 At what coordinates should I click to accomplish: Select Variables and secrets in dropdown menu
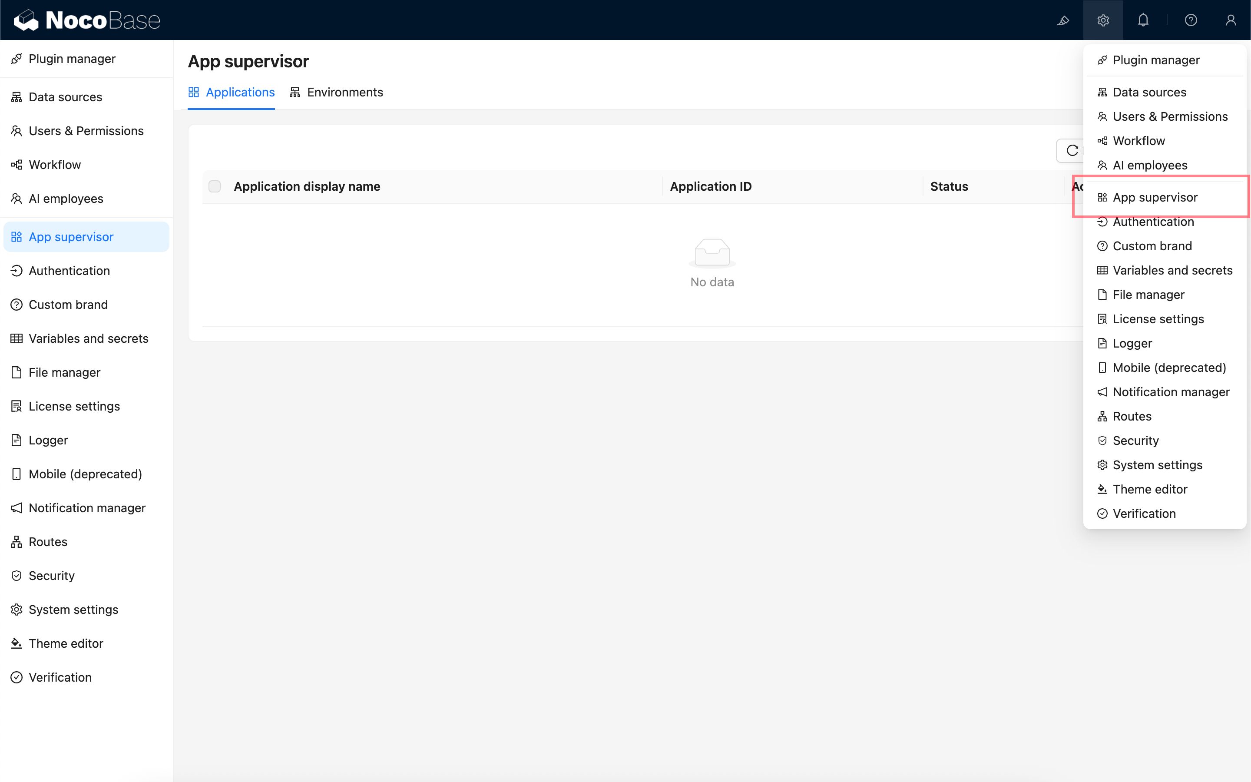click(1172, 271)
